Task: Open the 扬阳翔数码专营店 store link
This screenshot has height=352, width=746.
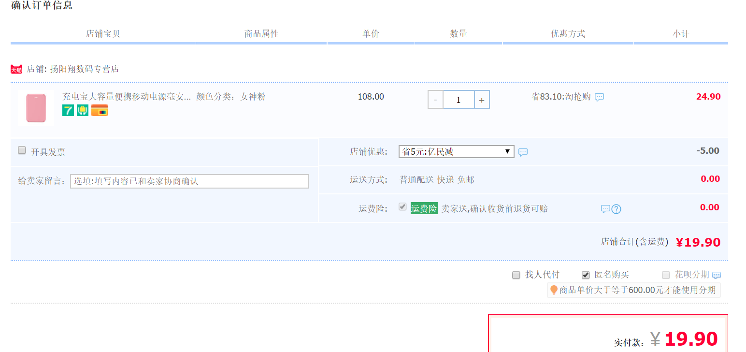Action: point(85,69)
